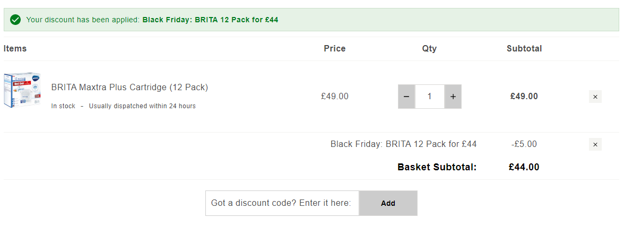This screenshot has height=226, width=624.
Task: Decrease quantity with the minus button
Action: (406, 97)
